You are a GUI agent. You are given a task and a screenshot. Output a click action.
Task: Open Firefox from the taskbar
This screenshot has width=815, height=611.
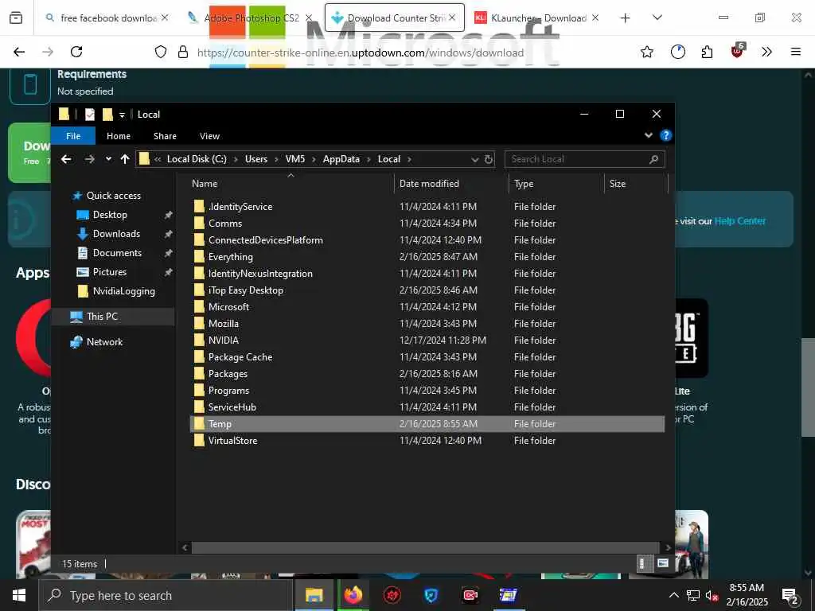[x=353, y=595]
